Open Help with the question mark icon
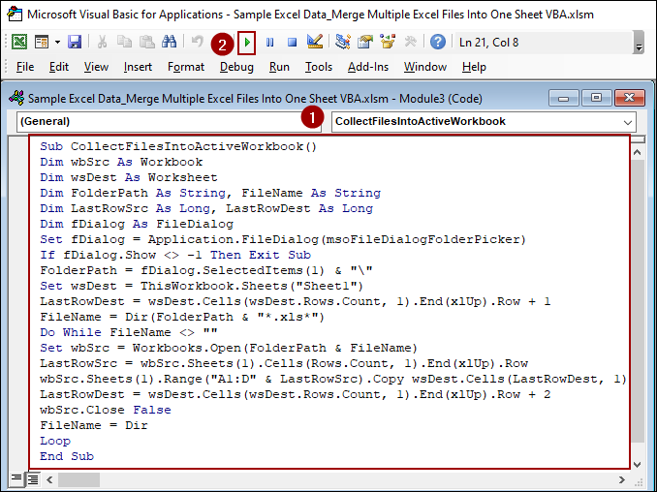 pos(438,43)
